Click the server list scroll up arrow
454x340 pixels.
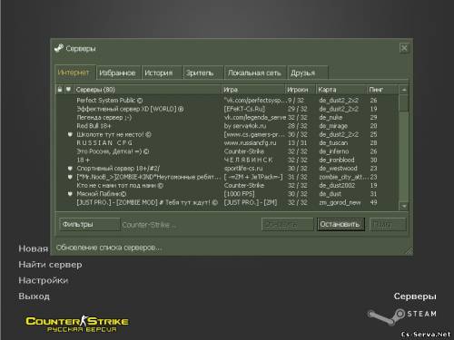(403, 90)
